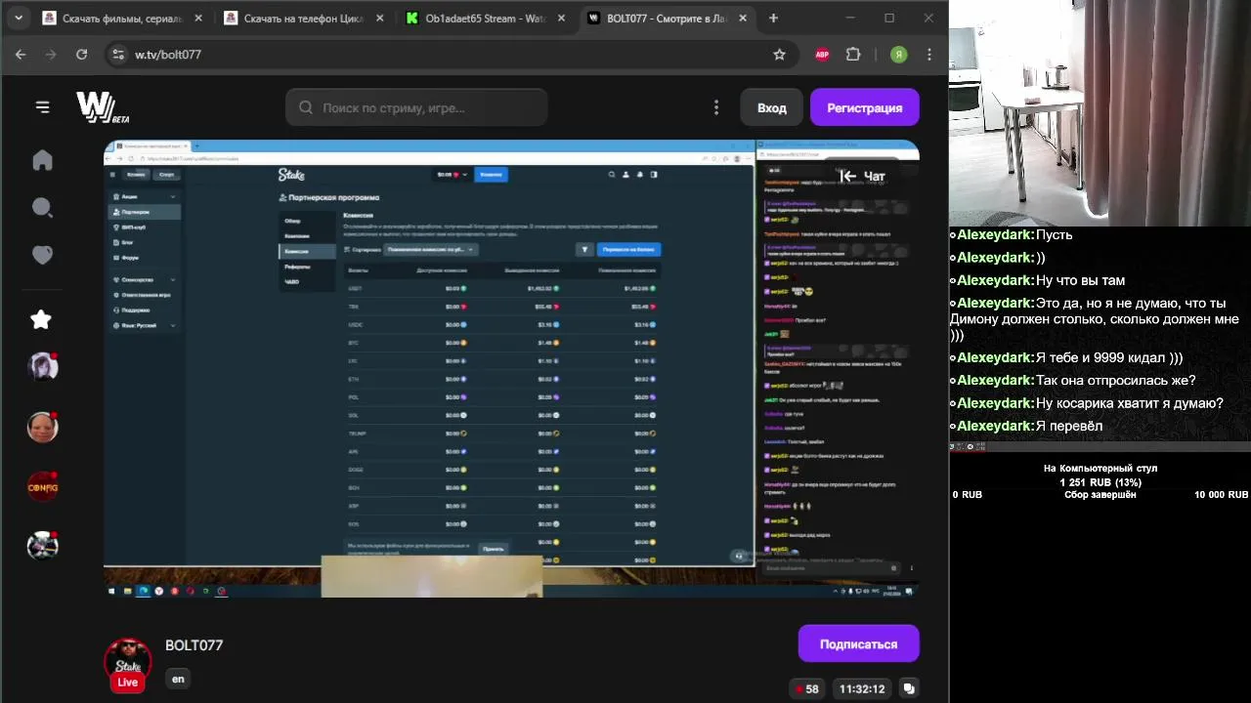Switch to Скачать на телефон tab

[303, 18]
